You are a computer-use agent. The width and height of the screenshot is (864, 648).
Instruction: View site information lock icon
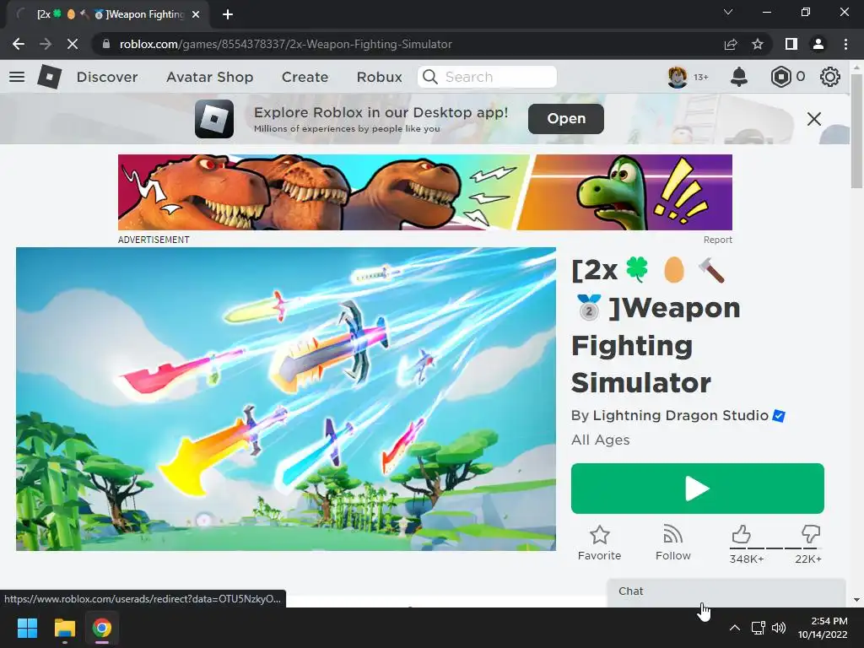point(106,44)
